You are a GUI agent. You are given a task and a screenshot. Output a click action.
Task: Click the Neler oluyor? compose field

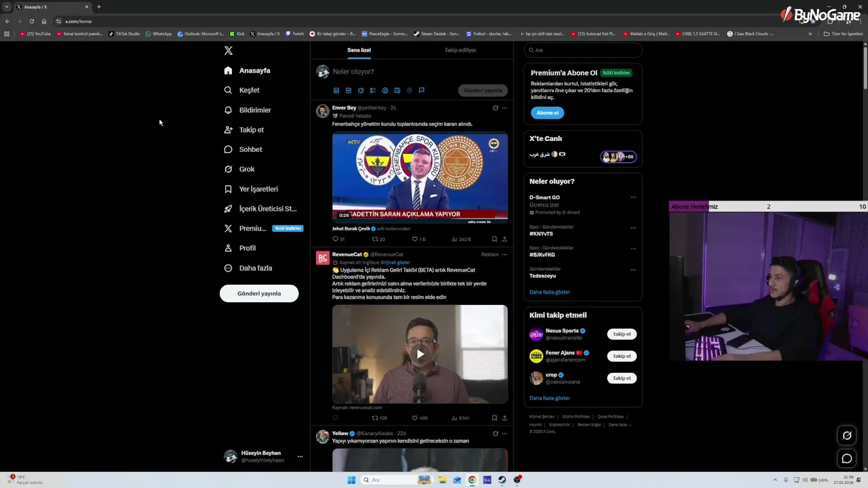pos(420,71)
